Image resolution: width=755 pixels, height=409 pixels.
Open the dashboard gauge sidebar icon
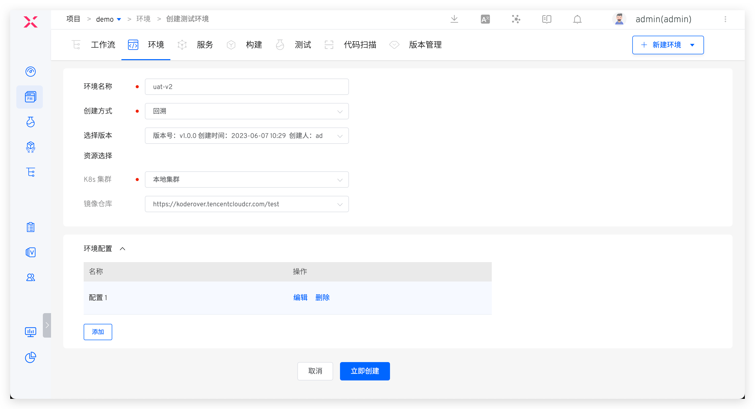(31, 71)
